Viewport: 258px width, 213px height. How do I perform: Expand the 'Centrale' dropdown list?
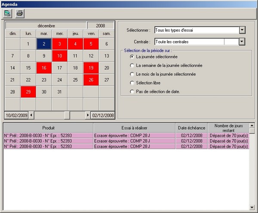(x=242, y=42)
